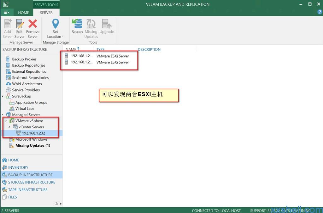Image resolution: width=323 pixels, height=213 pixels.
Task: Select vCenter server 192.168.1.232
Action: click(33, 133)
